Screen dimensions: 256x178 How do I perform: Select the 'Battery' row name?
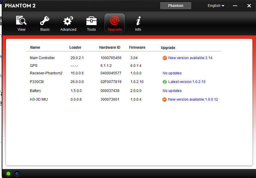[x=35, y=91]
